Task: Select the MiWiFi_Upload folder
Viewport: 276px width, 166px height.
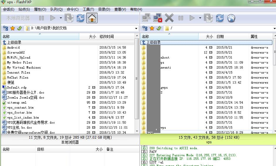Action: pyautogui.click(x=19, y=57)
